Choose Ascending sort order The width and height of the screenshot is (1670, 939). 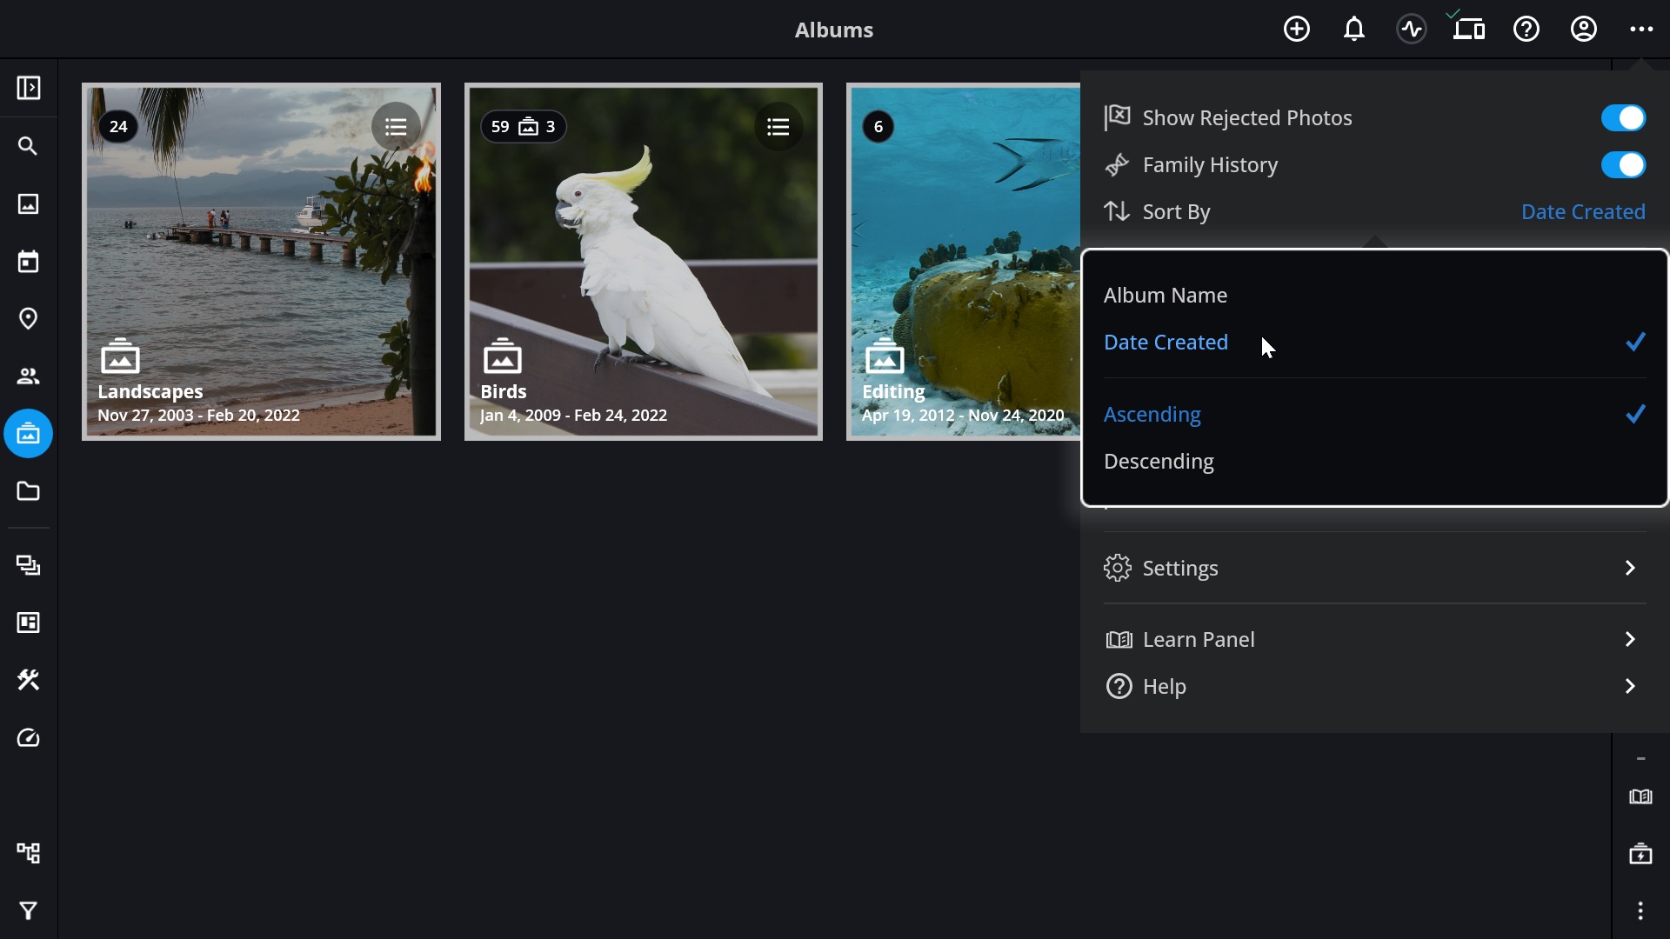point(1374,414)
